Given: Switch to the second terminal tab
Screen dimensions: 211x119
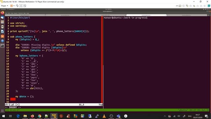Looking at the screenshot, I should (x=65, y=15).
